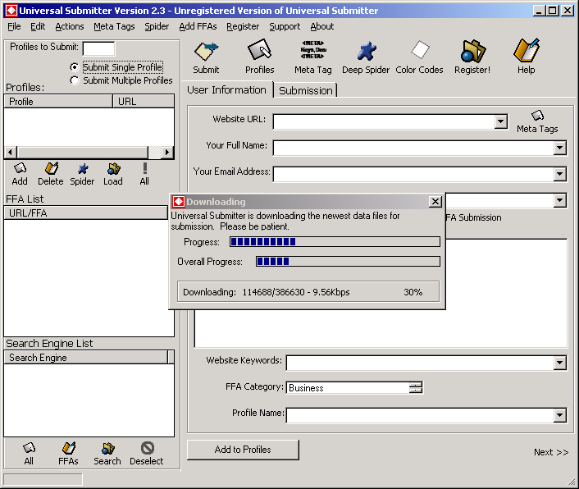Click the URL/FFA column header
Viewport: 579px width, 489px height.
click(85, 213)
